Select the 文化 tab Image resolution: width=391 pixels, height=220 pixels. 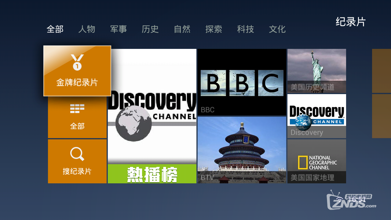pos(277,29)
